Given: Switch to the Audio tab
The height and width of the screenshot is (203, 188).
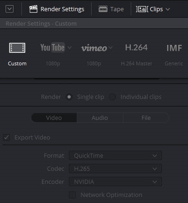Looking at the screenshot, I should (x=100, y=118).
